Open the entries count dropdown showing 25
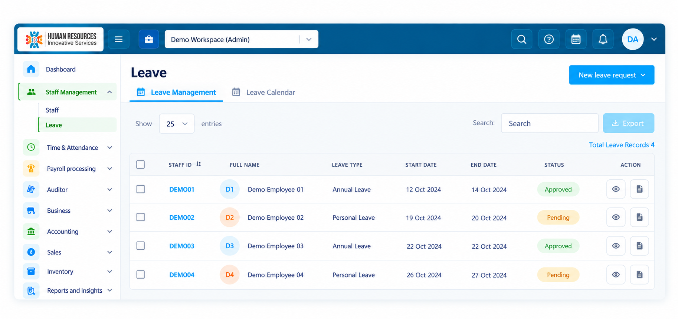 click(x=177, y=124)
